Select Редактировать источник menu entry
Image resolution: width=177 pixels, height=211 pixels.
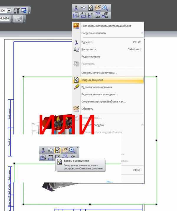point(108,87)
